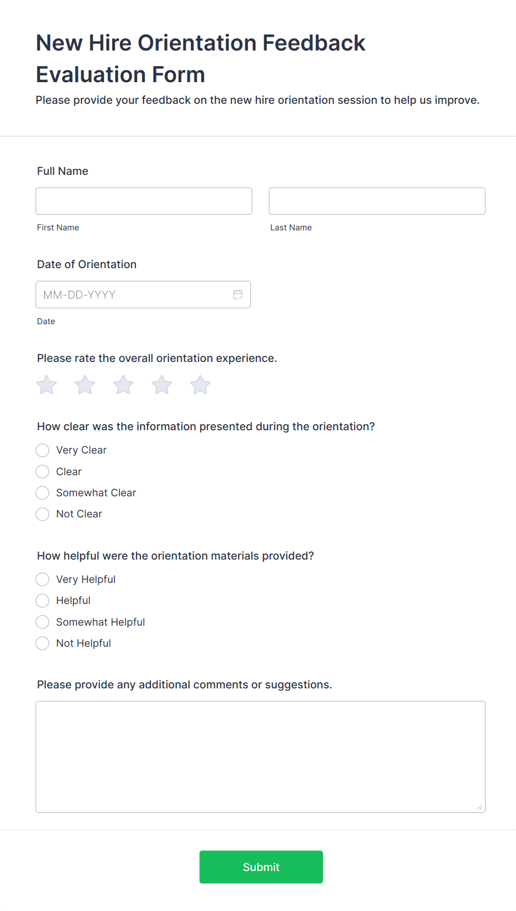516x911 pixels.
Task: Click into the Last Name field
Action: [x=377, y=201]
